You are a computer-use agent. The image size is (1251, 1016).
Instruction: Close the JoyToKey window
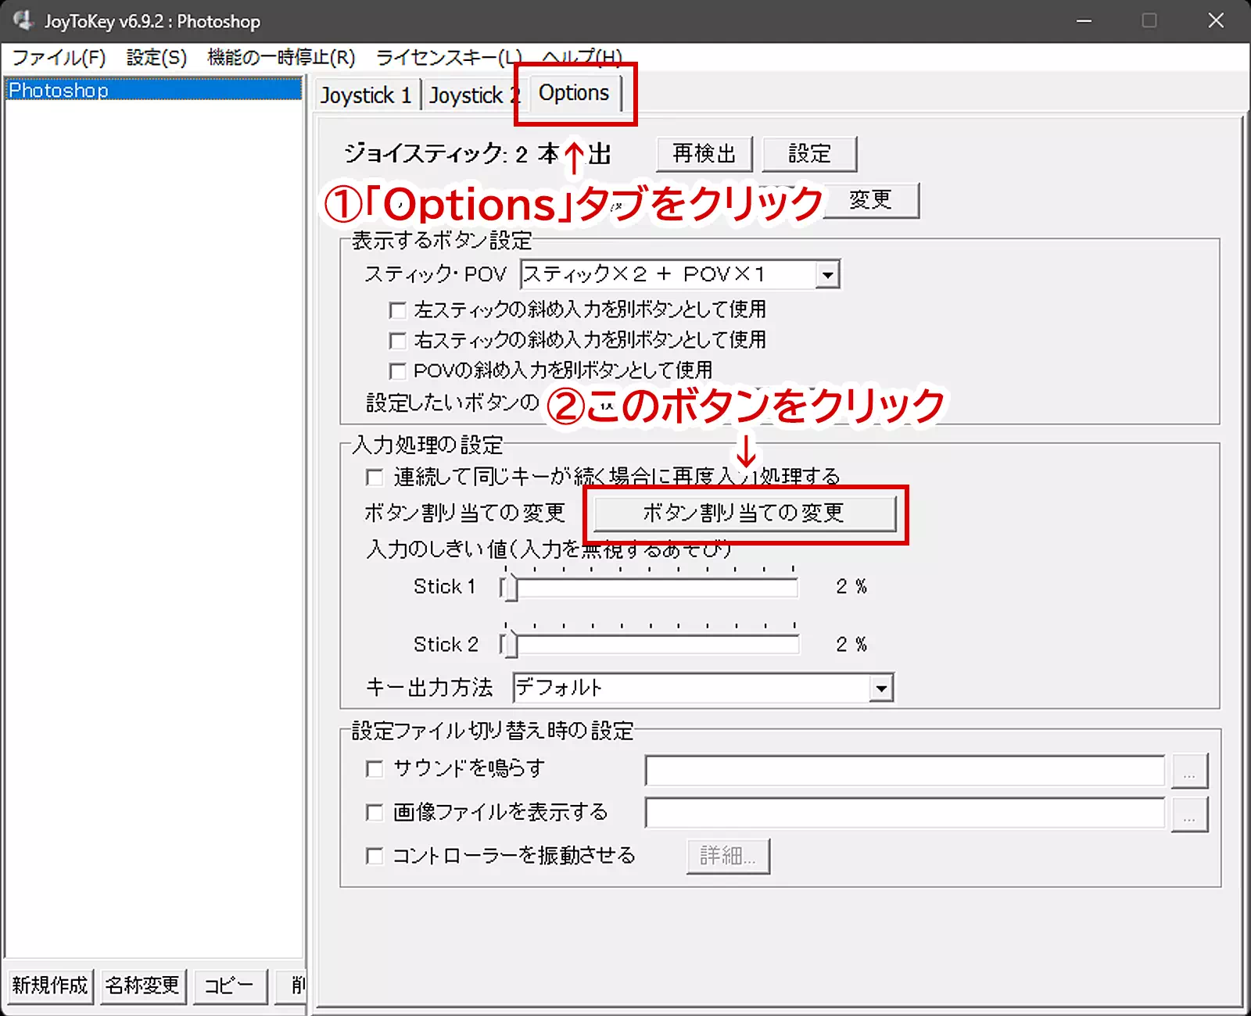point(1216,21)
